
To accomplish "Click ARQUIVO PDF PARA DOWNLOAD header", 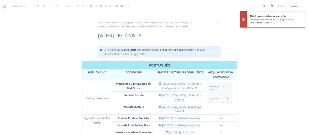I will click(221, 74).
